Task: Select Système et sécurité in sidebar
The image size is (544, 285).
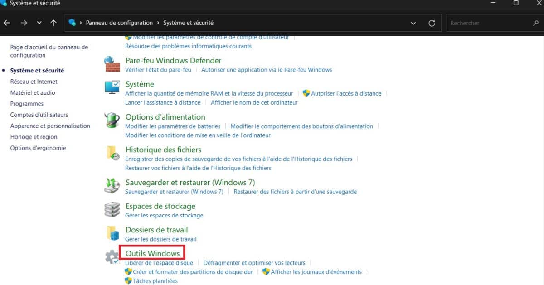Action: coord(37,71)
